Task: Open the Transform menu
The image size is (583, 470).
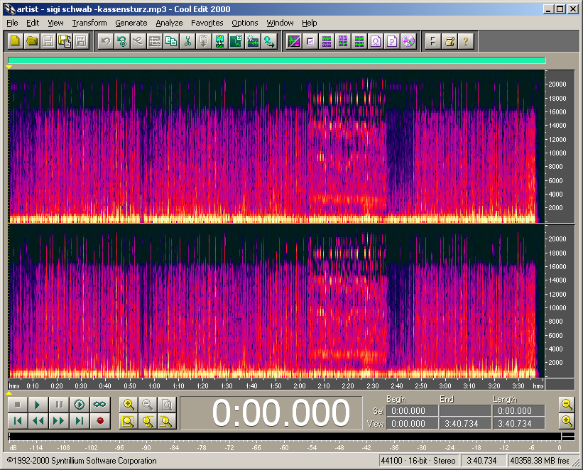Action: coord(89,23)
